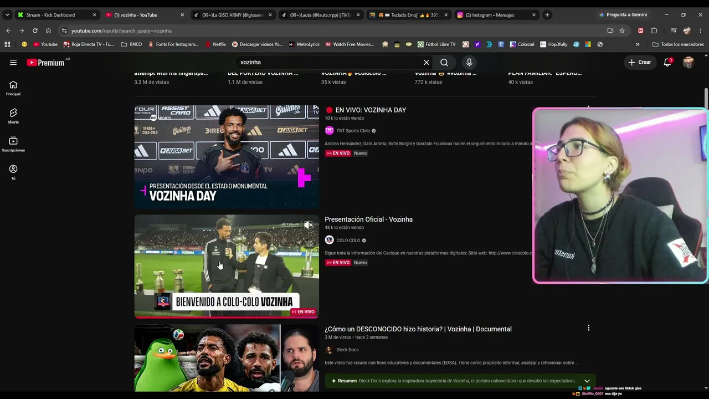Image resolution: width=709 pixels, height=399 pixels.
Task: Open the browser home page button
Action: point(48,30)
